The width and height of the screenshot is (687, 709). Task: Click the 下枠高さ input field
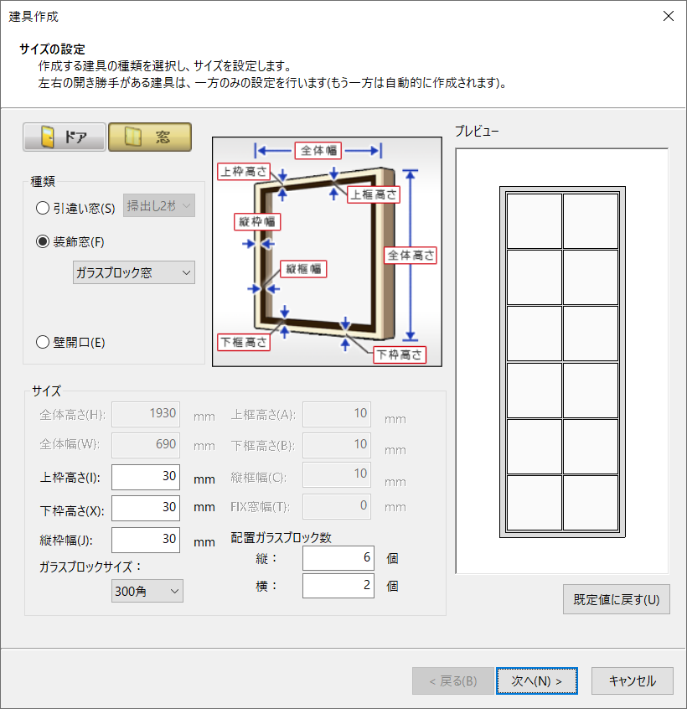[x=145, y=507]
